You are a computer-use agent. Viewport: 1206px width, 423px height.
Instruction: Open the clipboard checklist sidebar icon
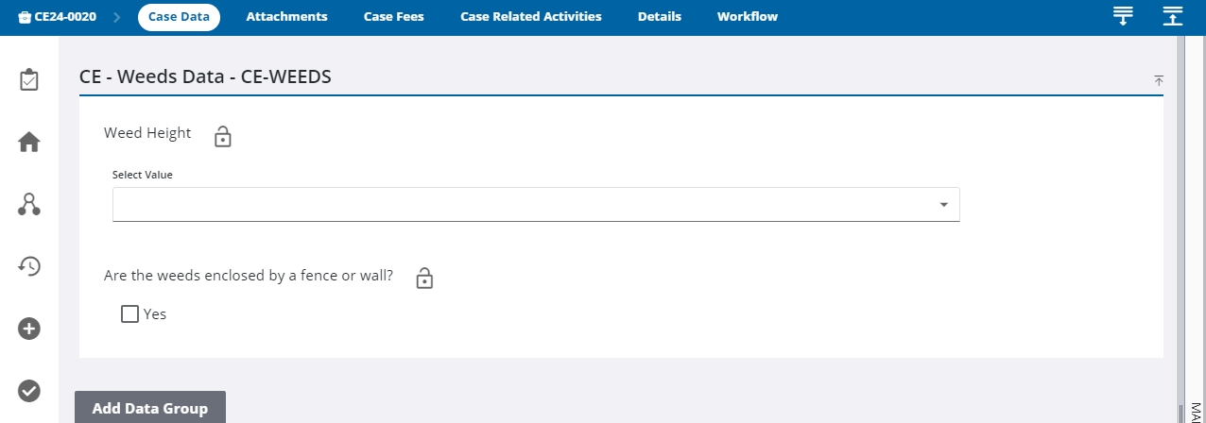tap(29, 80)
